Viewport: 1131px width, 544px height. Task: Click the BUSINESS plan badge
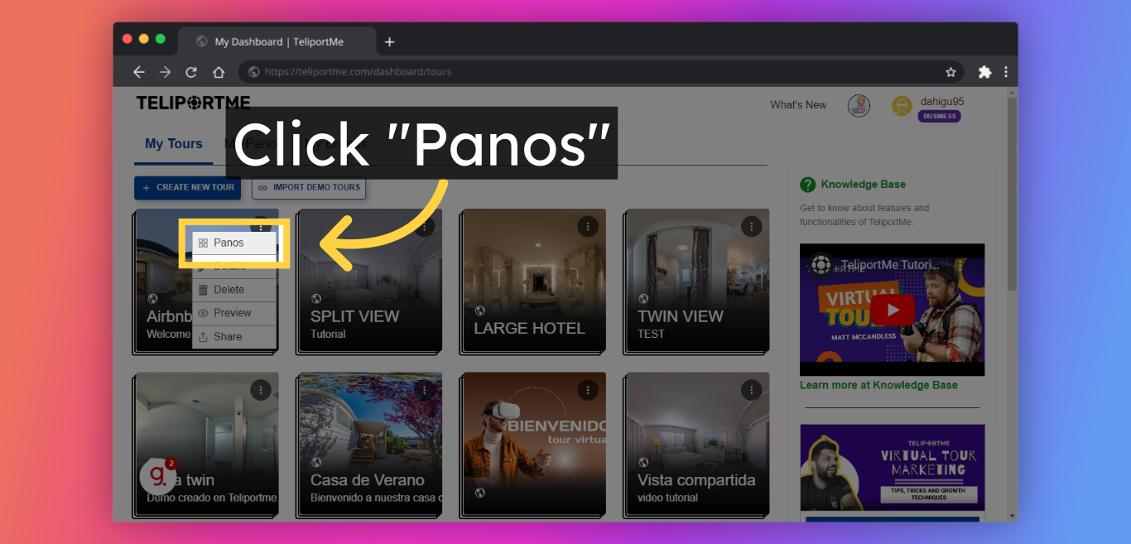click(x=940, y=117)
